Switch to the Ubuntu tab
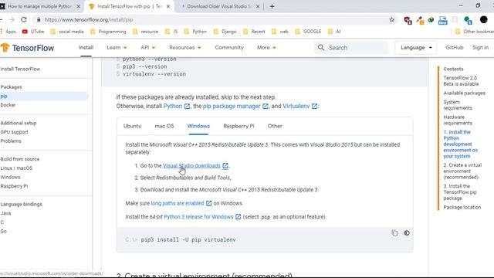494x278 pixels. pos(132,126)
